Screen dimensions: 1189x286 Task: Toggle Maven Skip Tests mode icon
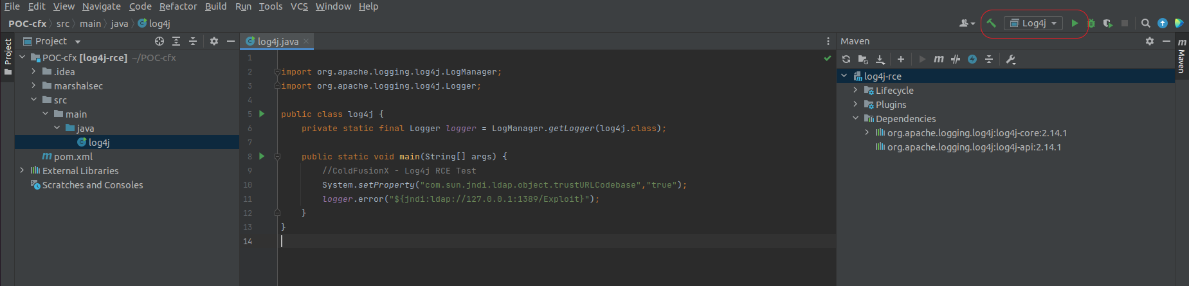(956, 59)
